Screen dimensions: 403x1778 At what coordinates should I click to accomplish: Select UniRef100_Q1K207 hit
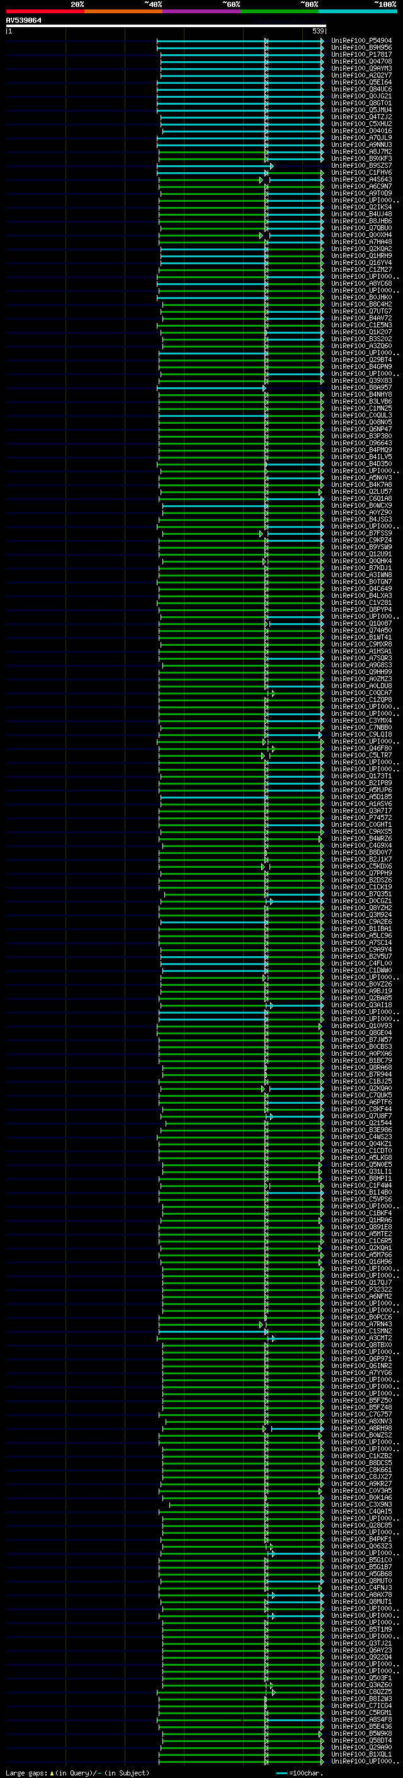click(361, 332)
